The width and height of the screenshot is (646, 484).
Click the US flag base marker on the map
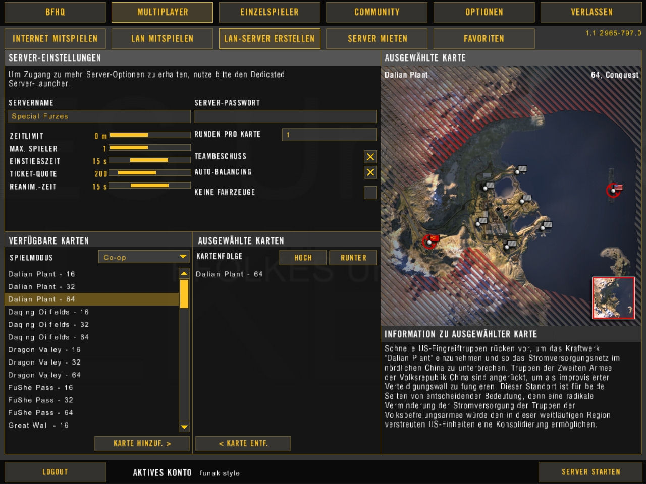click(x=614, y=190)
